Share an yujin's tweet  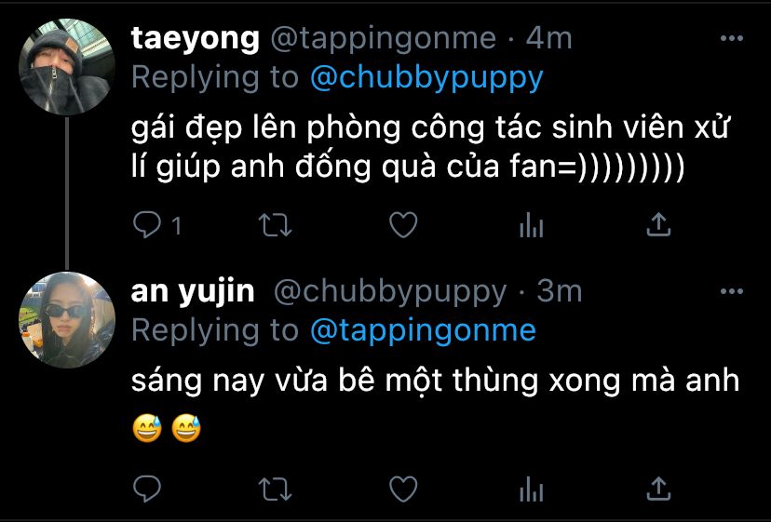(x=658, y=489)
